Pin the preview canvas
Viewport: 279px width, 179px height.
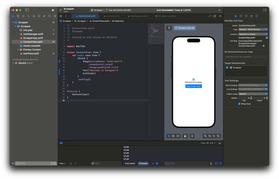click(169, 28)
